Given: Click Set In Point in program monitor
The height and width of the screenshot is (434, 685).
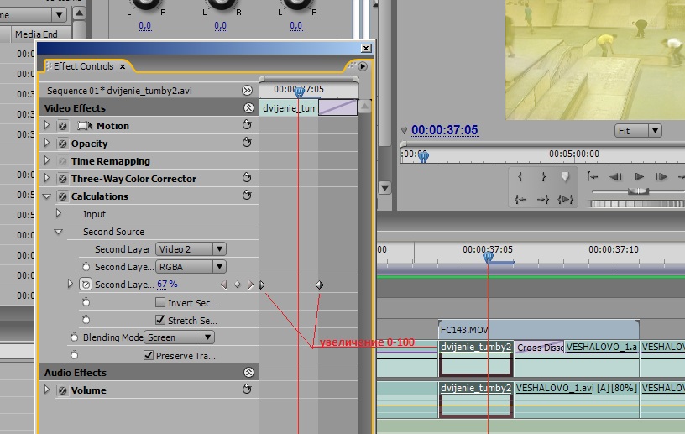Looking at the screenshot, I should tap(520, 176).
